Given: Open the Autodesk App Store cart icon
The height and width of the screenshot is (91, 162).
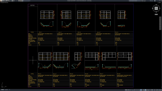Looking at the screenshot, I should pos(150,1).
